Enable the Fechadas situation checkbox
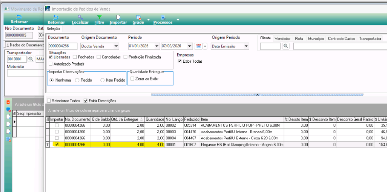This screenshot has width=388, height=192. [x=75, y=57]
